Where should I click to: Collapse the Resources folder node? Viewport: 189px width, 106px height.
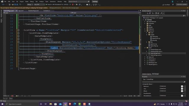145,31
